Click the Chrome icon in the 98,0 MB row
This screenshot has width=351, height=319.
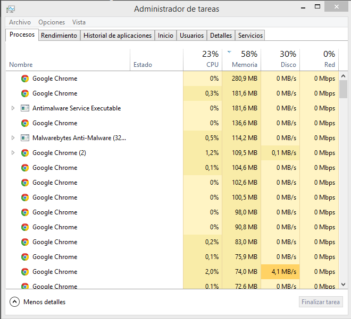coord(25,212)
